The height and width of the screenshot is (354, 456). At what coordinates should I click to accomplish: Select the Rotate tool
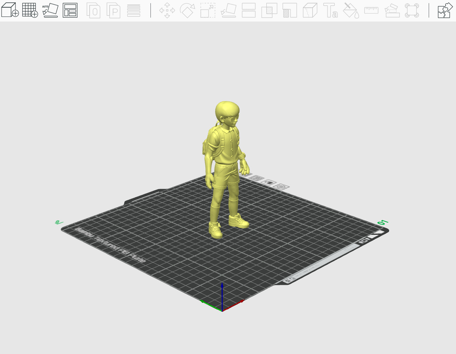[x=187, y=10]
